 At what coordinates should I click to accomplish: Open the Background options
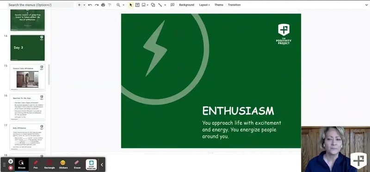187,5
